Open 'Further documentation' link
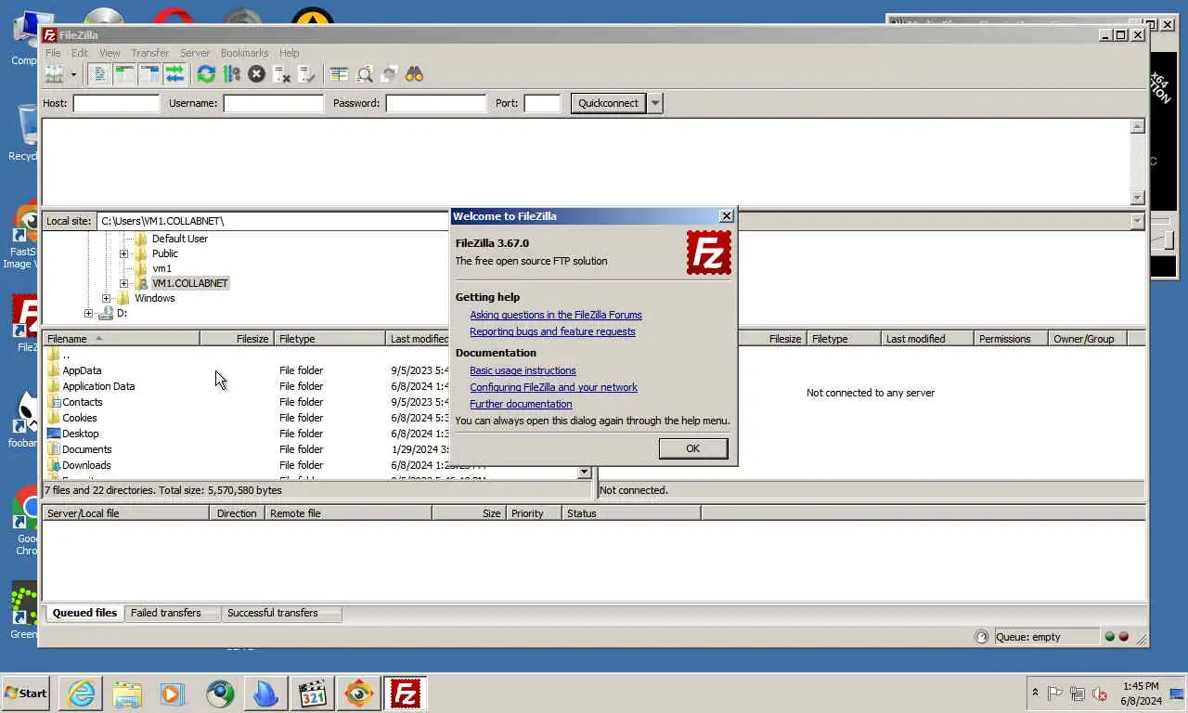Image resolution: width=1188 pixels, height=713 pixels. click(521, 404)
